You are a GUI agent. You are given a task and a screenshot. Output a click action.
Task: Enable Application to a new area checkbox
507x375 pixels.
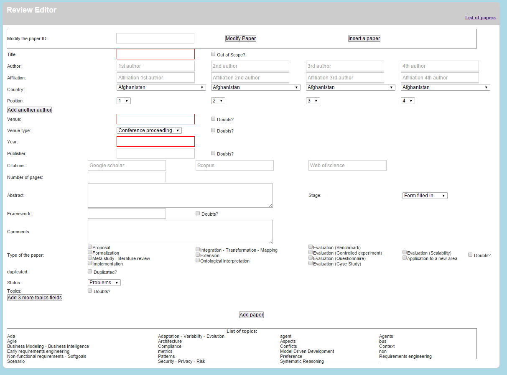[405, 258]
